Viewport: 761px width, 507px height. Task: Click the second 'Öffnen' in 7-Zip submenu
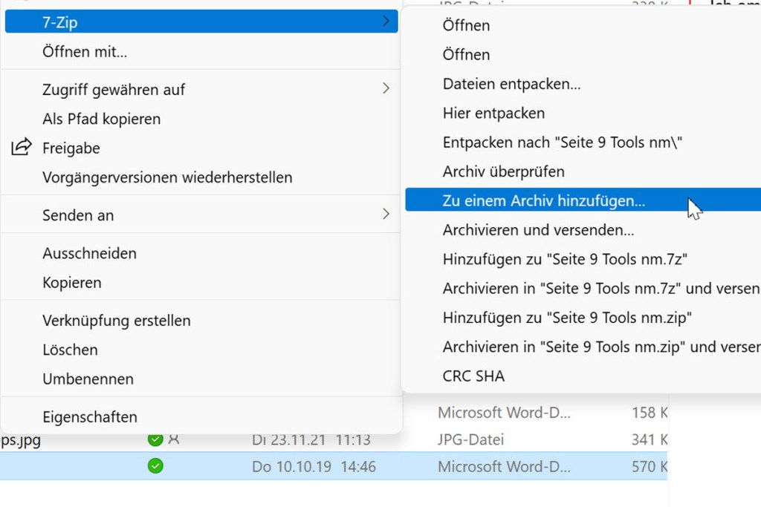466,54
